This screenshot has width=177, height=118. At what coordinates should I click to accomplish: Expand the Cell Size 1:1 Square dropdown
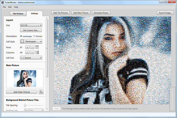point(31,58)
